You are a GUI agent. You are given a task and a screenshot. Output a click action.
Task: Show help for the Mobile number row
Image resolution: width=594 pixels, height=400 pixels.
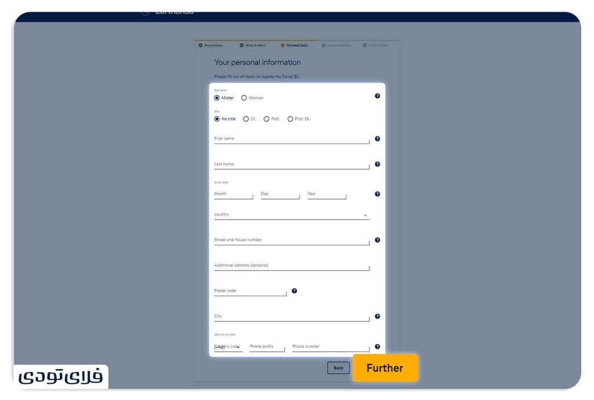pyautogui.click(x=377, y=347)
